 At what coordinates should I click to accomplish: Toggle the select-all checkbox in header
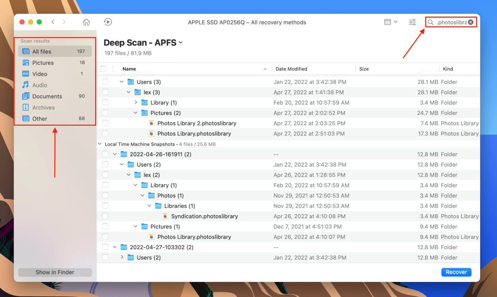[103, 69]
